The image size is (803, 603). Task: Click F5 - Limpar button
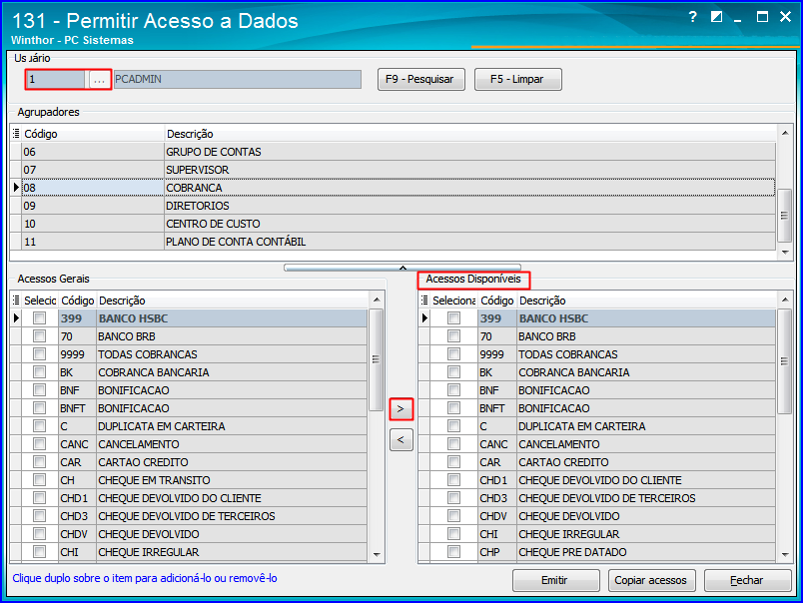click(x=517, y=79)
